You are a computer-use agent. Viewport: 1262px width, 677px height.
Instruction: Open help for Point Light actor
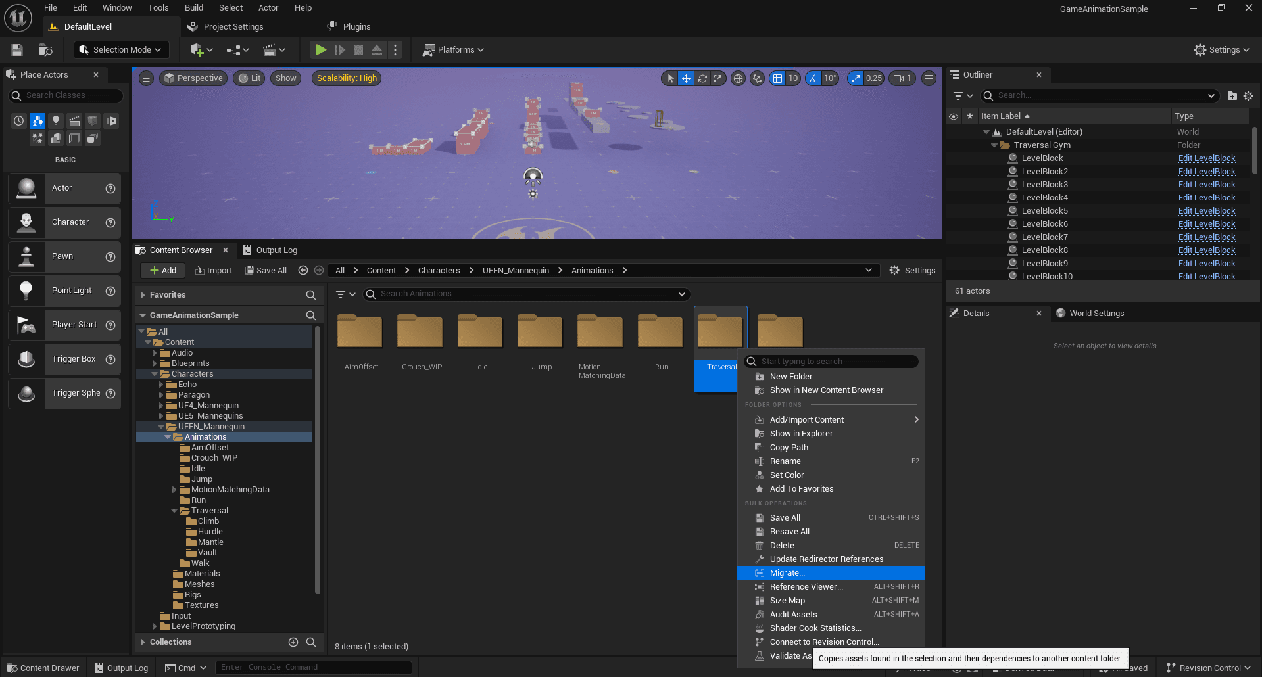pos(110,291)
